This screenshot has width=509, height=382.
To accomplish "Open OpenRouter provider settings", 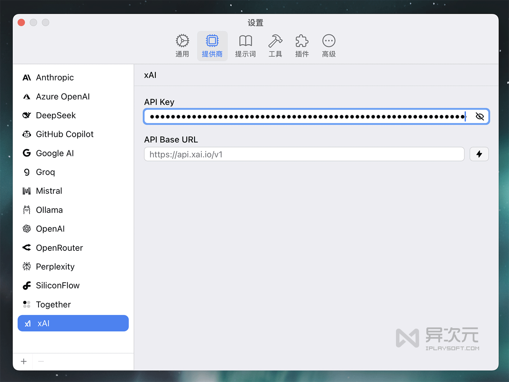I will point(59,248).
